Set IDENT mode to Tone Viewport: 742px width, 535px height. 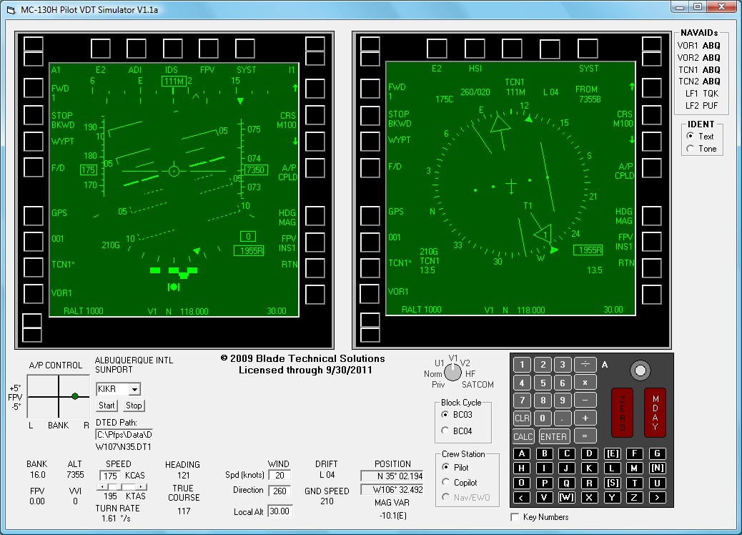(x=690, y=149)
